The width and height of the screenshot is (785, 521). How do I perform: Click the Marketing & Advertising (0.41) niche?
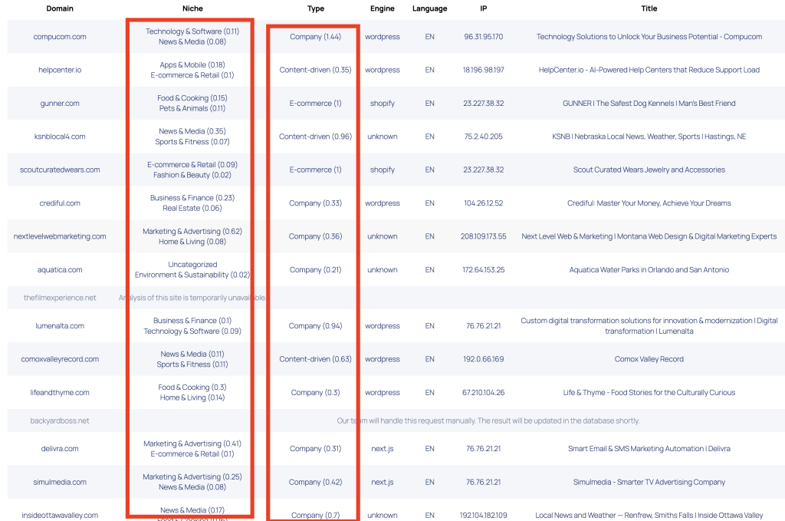[x=192, y=444]
